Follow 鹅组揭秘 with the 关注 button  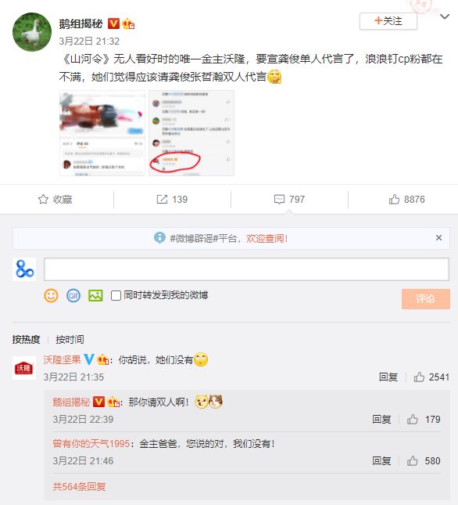[x=388, y=21]
